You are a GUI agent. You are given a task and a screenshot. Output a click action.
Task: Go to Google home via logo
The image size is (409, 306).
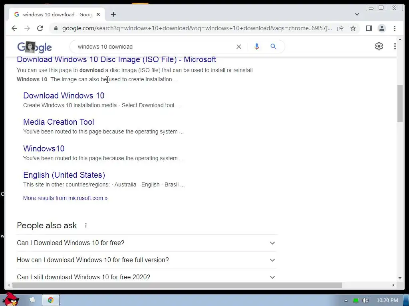pos(34,47)
